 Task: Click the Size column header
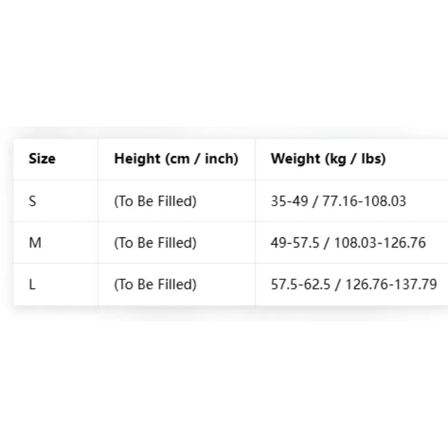42,158
